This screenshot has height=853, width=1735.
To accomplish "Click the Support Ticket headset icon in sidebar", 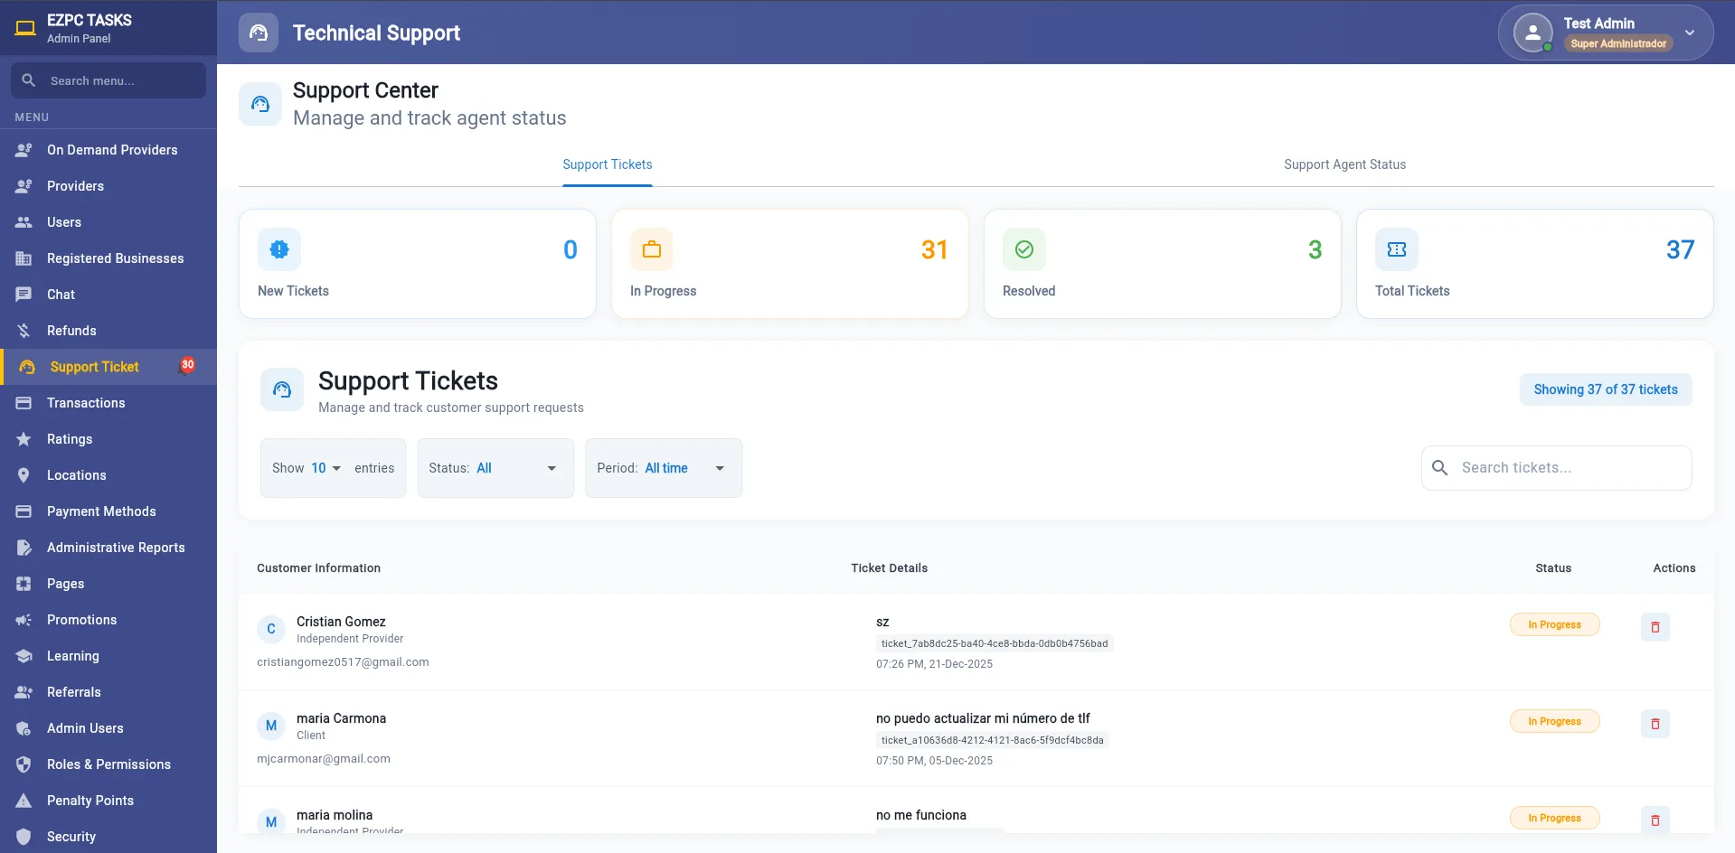I will 27,367.
